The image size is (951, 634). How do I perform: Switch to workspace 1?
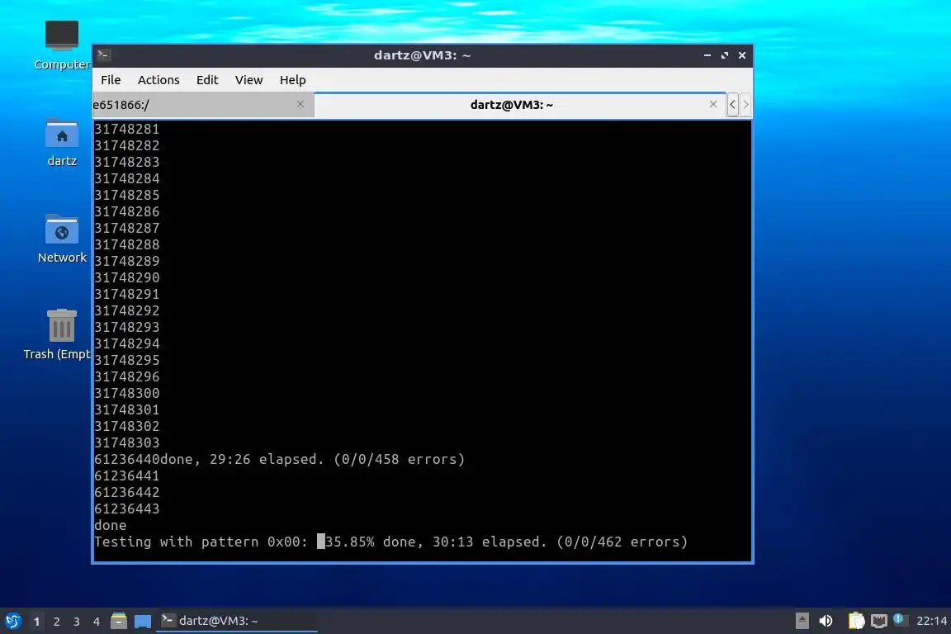[37, 622]
